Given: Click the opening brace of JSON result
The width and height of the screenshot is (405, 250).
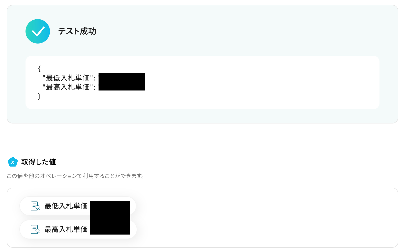Looking at the screenshot, I should [39, 68].
